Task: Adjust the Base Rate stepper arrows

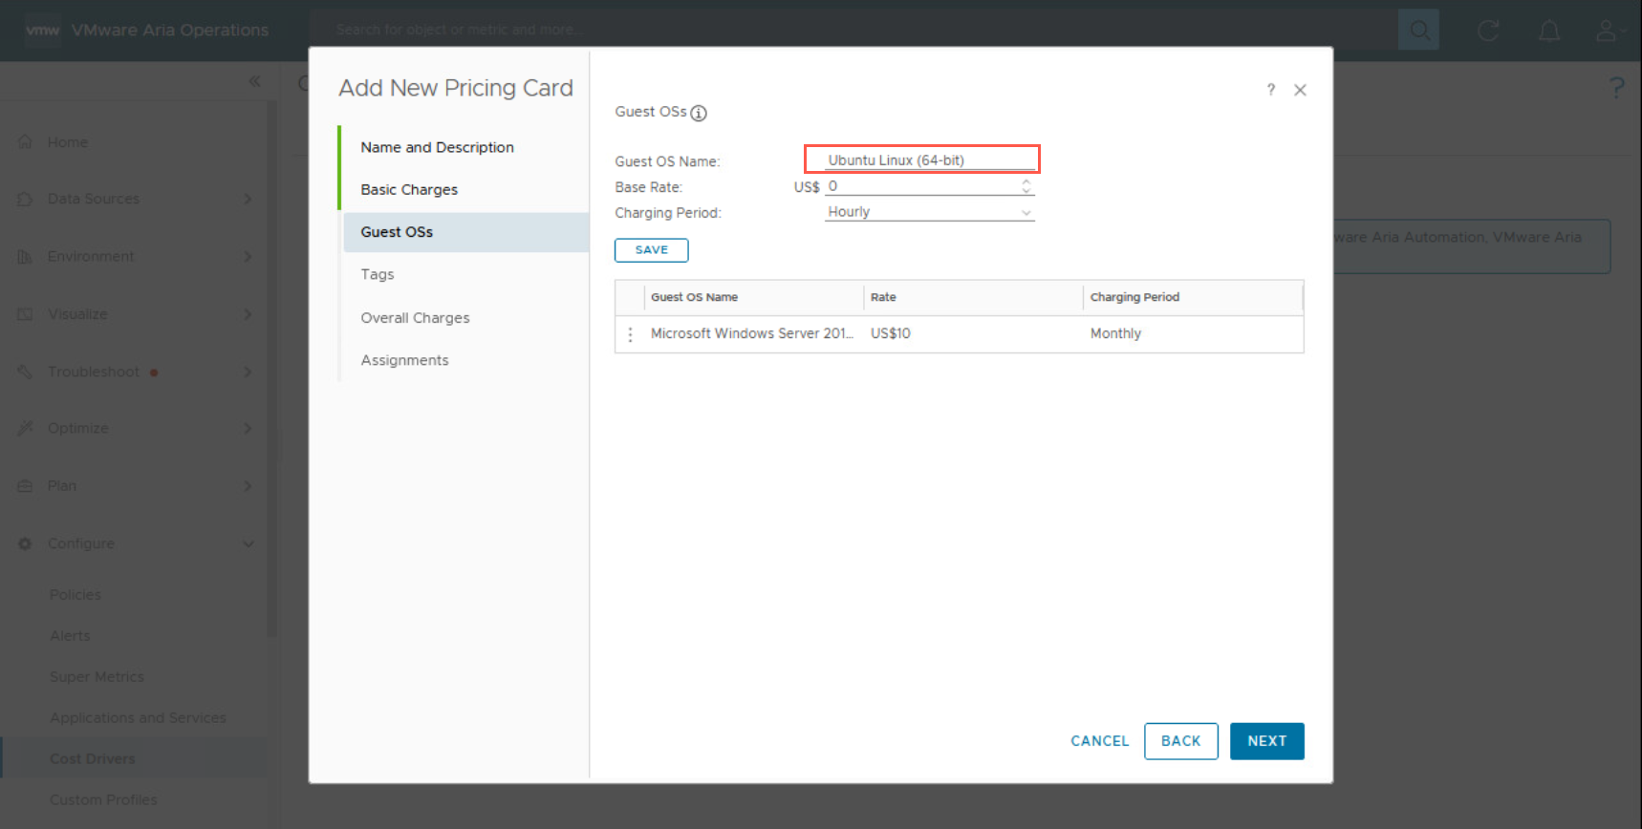Action: 1026,186
